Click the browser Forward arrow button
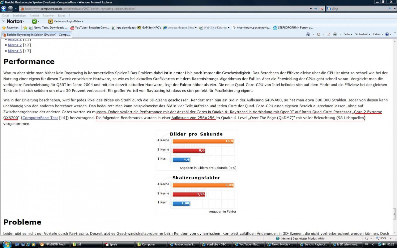 tap(10, 8)
